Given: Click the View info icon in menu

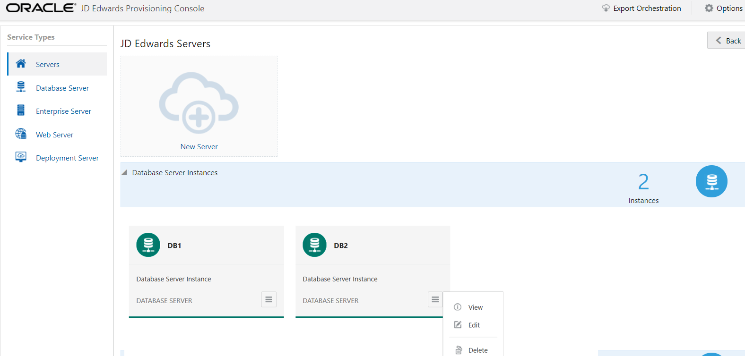Looking at the screenshot, I should click(458, 307).
